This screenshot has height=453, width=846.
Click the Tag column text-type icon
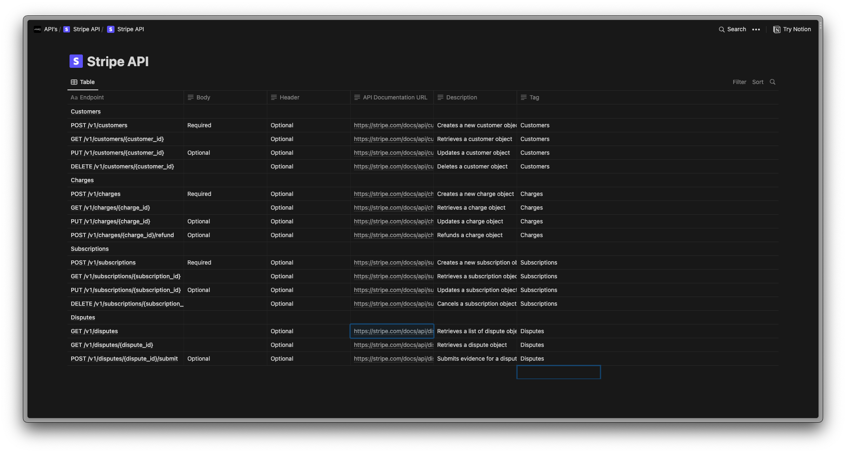pyautogui.click(x=524, y=97)
